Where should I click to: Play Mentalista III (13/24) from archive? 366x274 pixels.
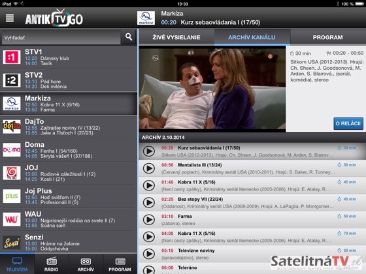click(149, 168)
